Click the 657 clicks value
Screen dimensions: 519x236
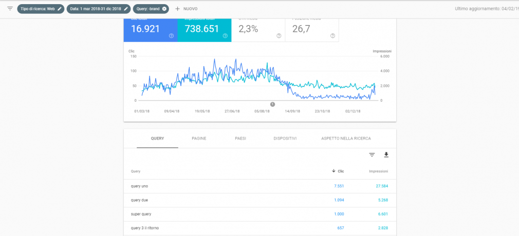(x=341, y=228)
